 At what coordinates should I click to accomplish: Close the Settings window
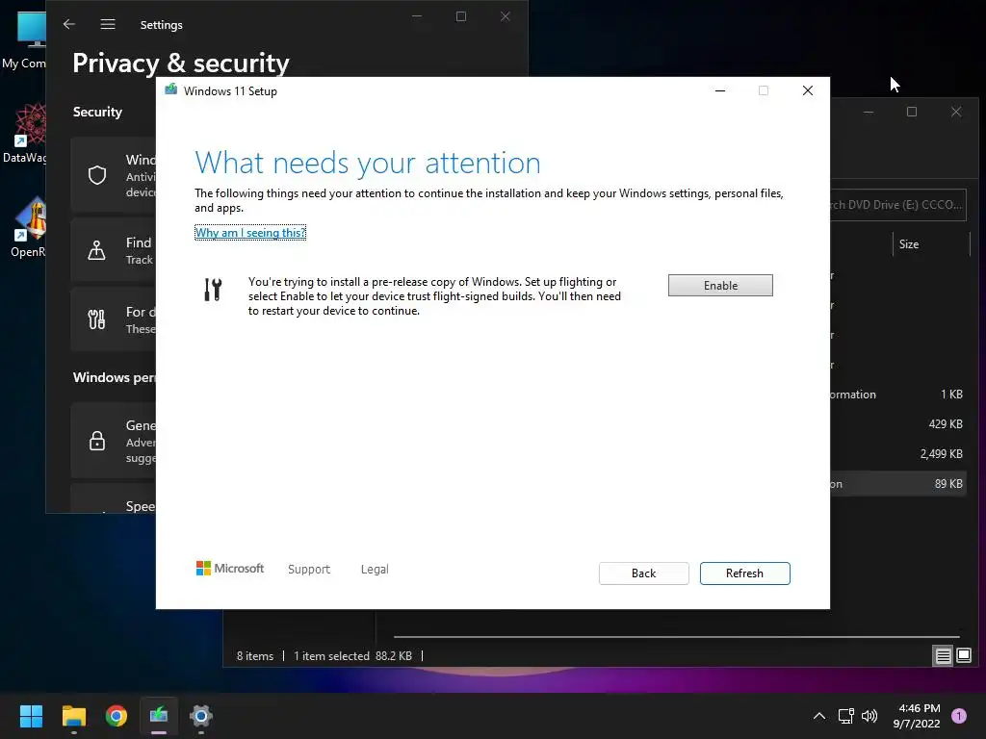505,16
